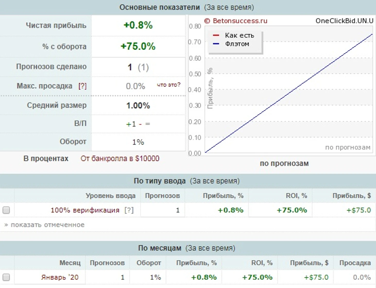
Task: Click the blue 'Флэтом' legend swatch
Action: [x=216, y=44]
